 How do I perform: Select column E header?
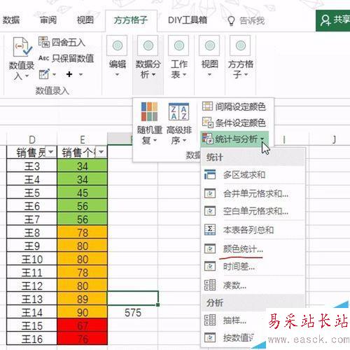(82, 139)
